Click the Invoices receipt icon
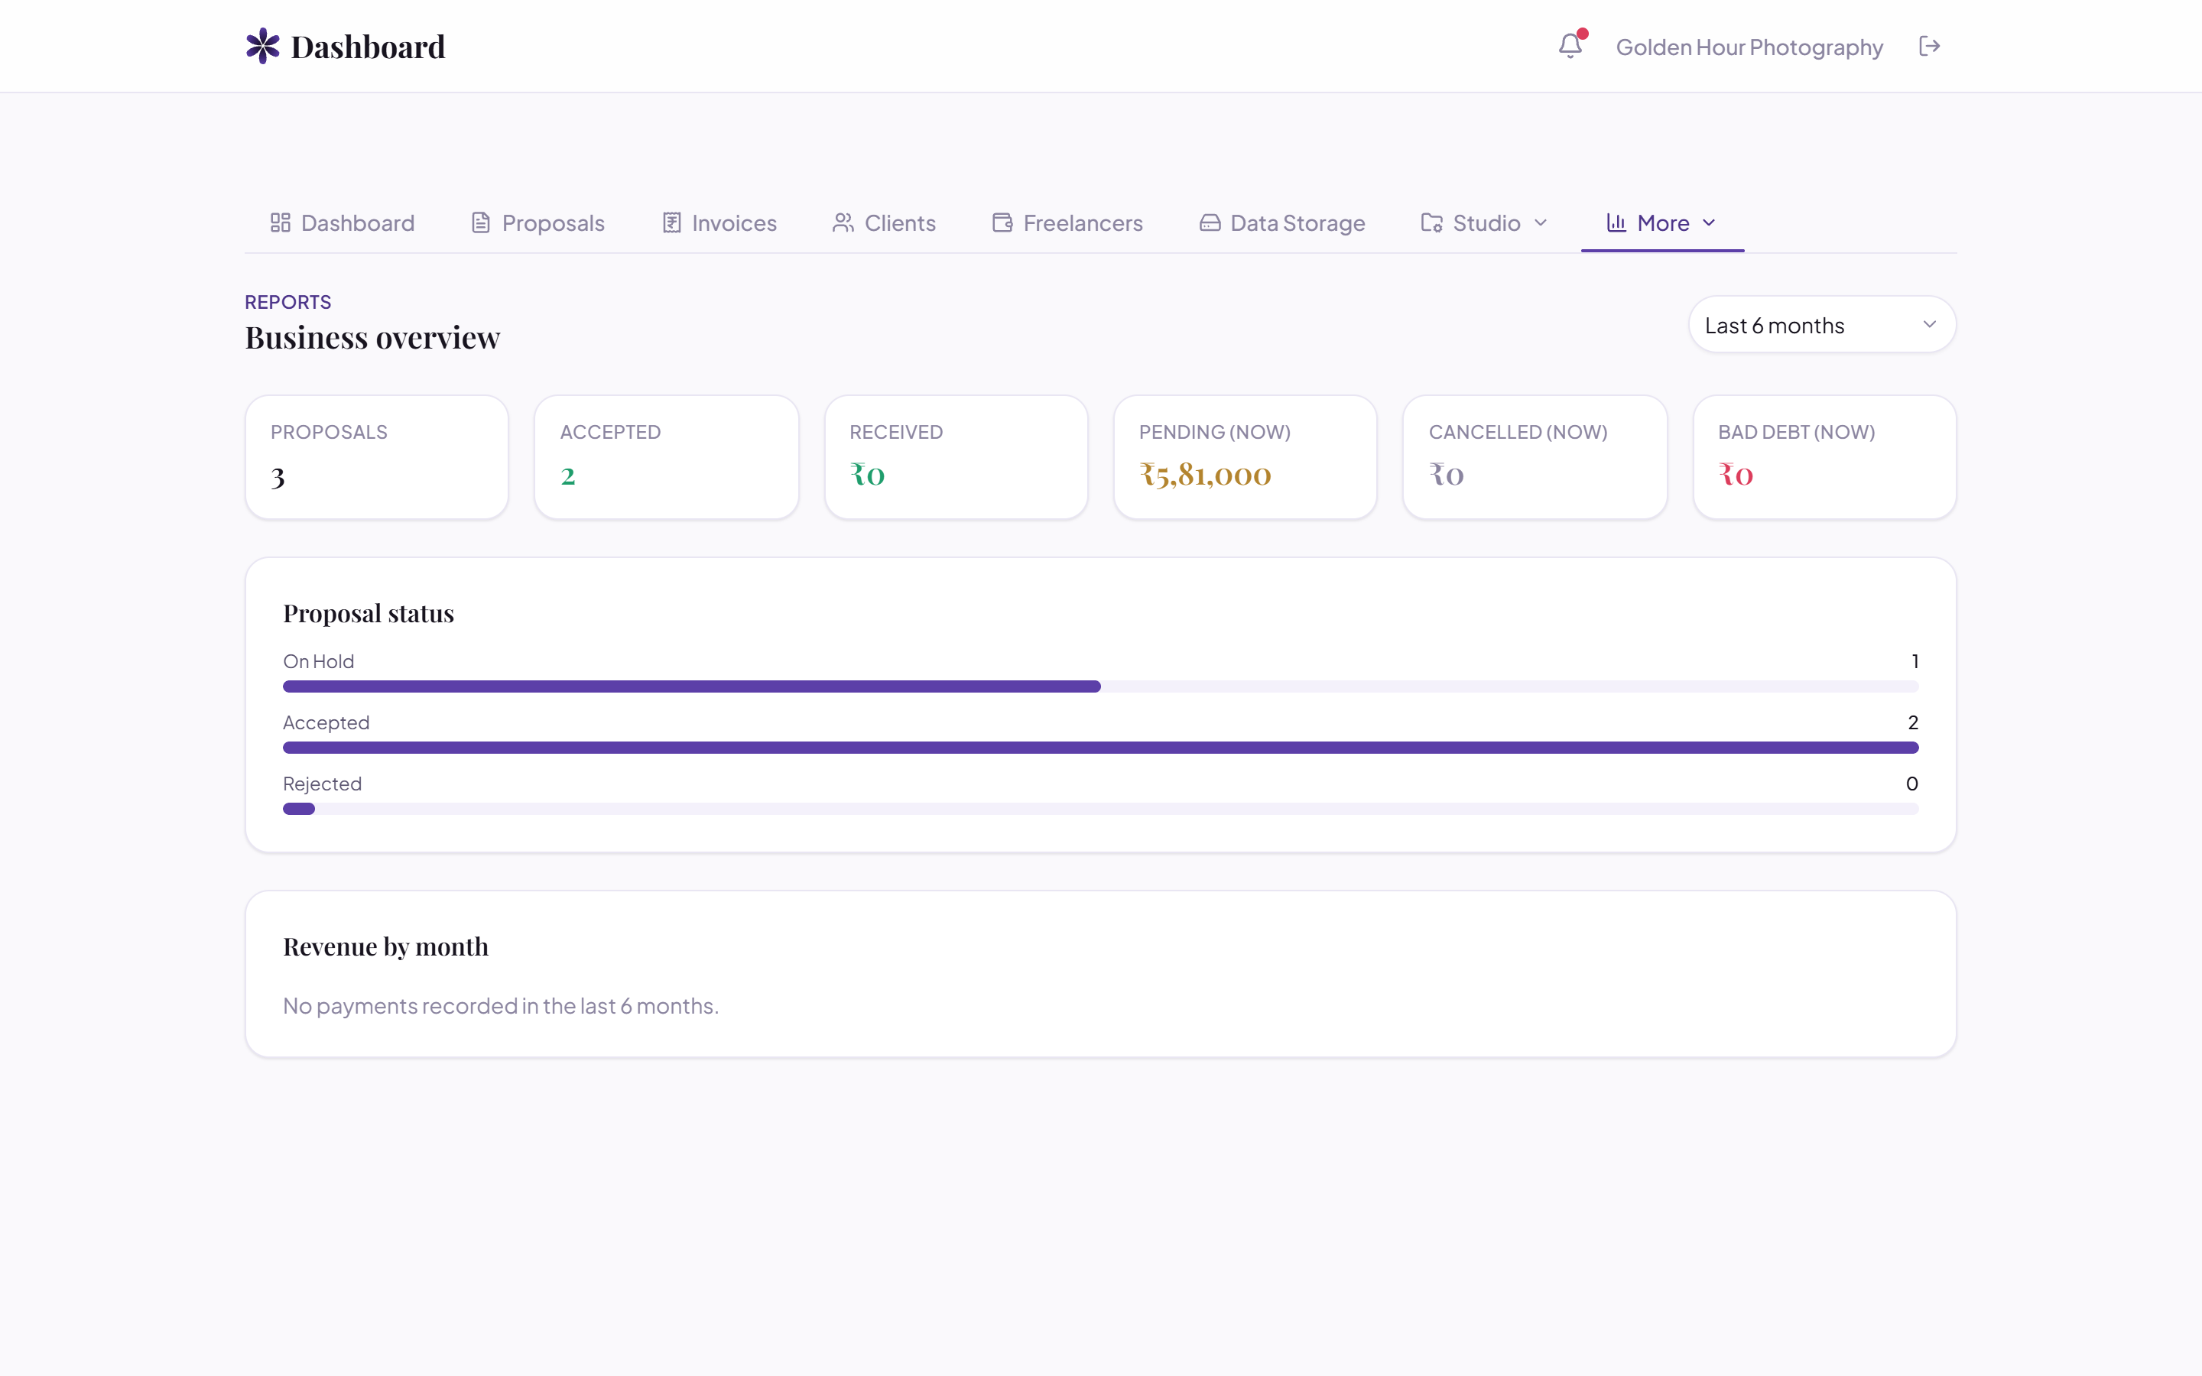 pos(671,223)
